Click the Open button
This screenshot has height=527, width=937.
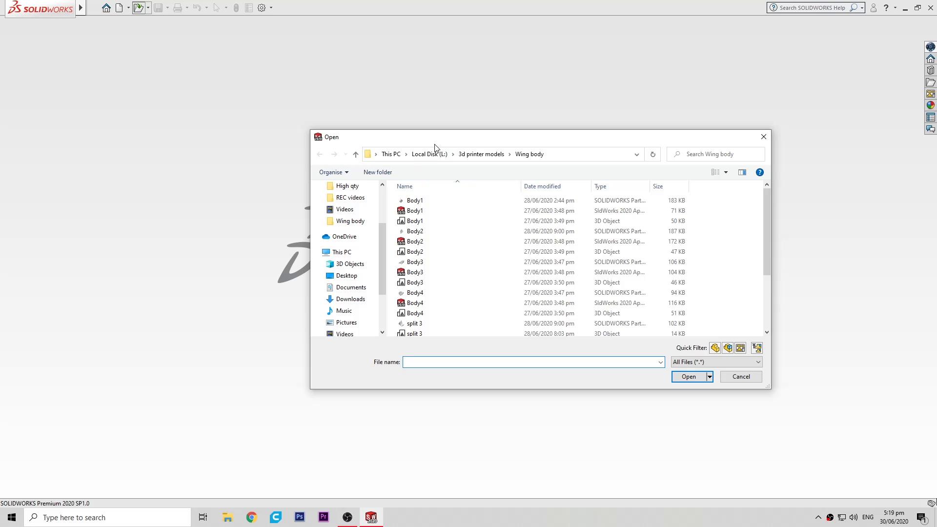689,377
